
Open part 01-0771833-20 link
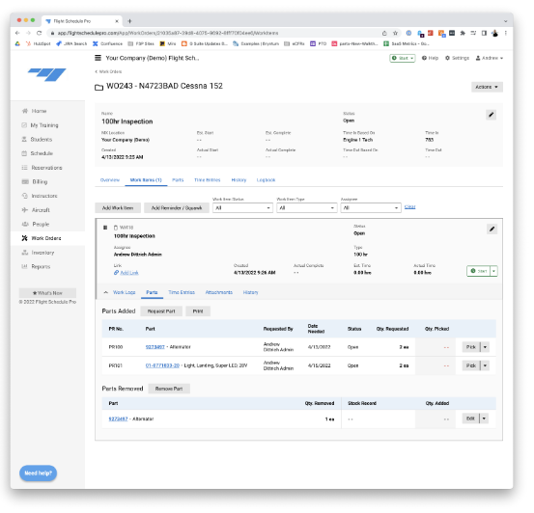(162, 365)
